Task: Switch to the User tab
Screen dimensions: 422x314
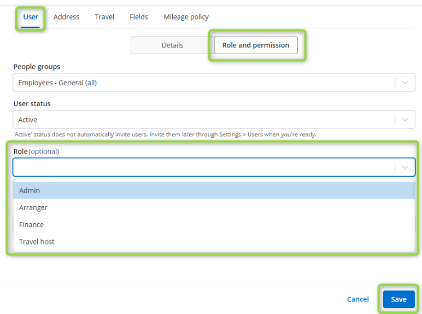Action: point(31,17)
